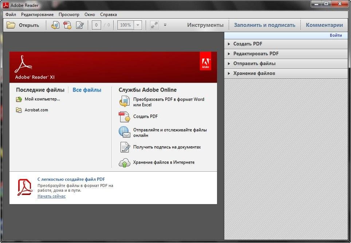This screenshot has width=351, height=243.
Task: Click the Acrobat.com folder icon
Action: point(19,110)
